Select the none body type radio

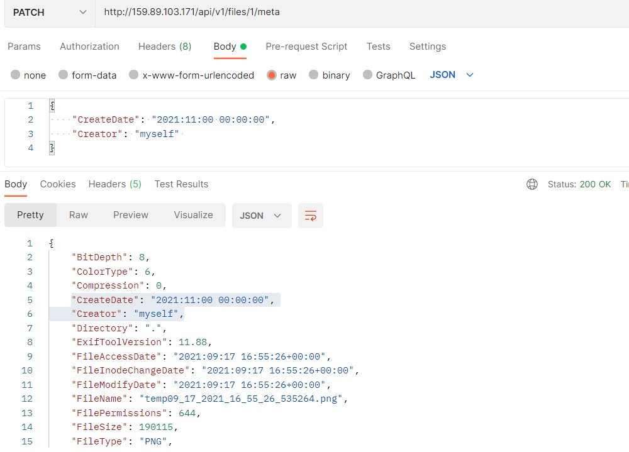[x=16, y=75]
